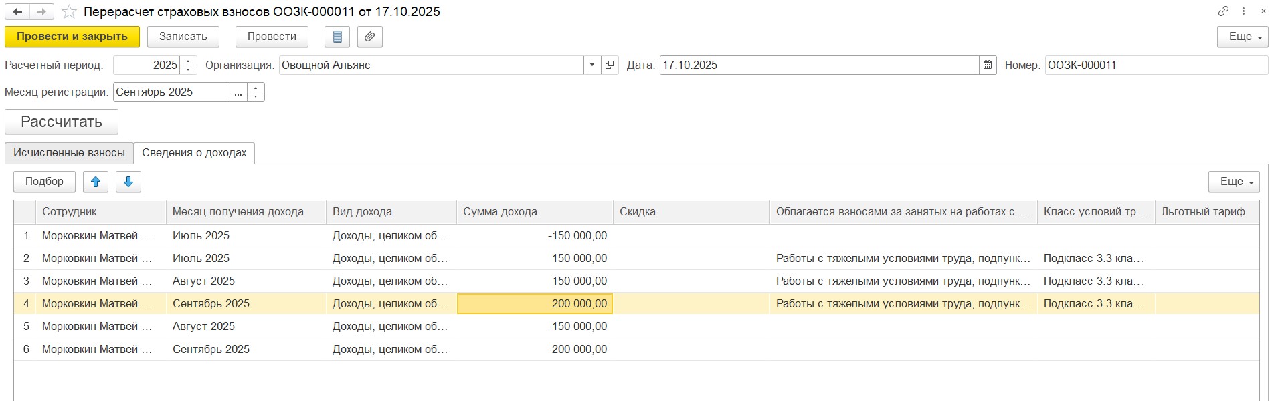Open attached files with paperclip icon
Screen dimensions: 1276x401
369,37
